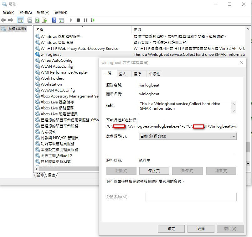Click the 停止(T) button
Screen dimensions: 252x237
[154, 171]
